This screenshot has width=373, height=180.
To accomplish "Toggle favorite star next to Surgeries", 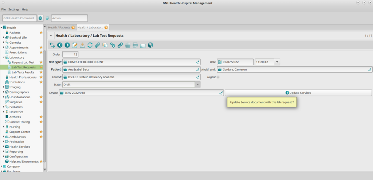I will pyautogui.click(x=41, y=102).
